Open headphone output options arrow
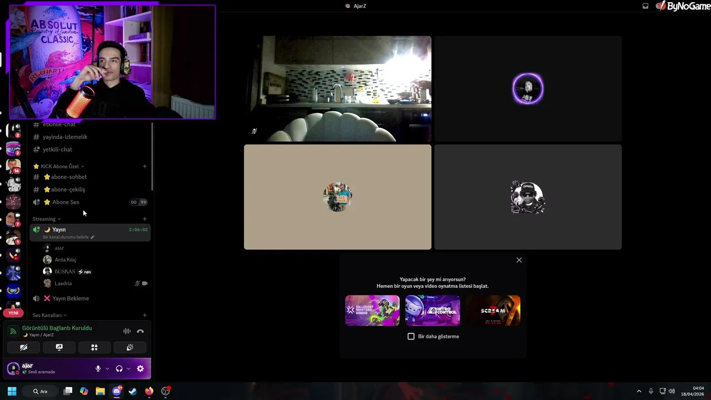The image size is (711, 400). click(x=128, y=368)
